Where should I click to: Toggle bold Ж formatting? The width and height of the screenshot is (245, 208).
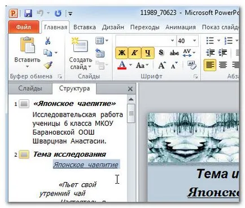(x=122, y=53)
